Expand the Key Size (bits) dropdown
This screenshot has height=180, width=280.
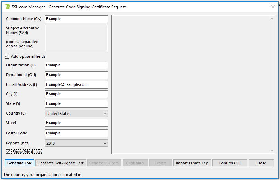pyautogui.click(x=77, y=143)
